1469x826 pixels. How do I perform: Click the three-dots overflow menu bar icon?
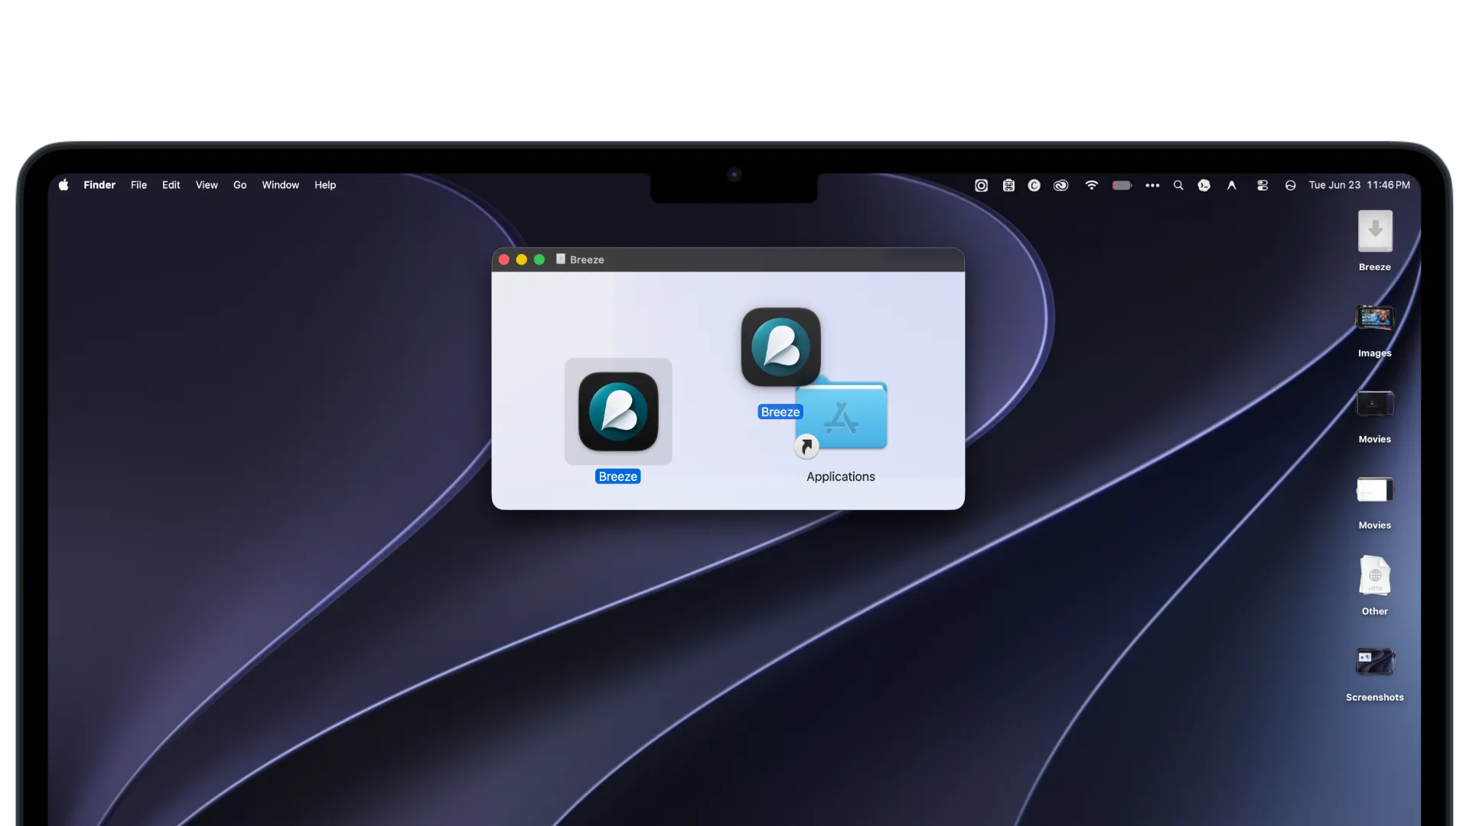coord(1152,185)
